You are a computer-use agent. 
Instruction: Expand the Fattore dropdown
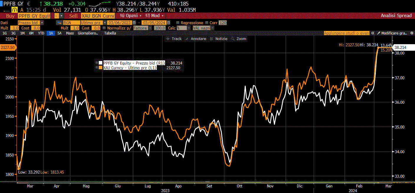[x=150, y=28]
